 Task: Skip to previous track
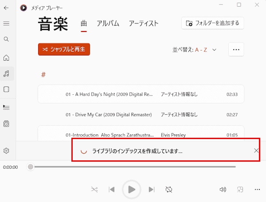coord(111,190)
